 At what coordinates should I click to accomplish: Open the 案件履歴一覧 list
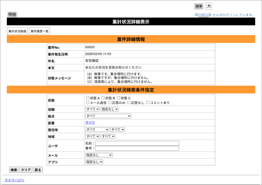[39, 31]
